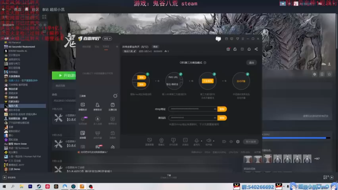The height and width of the screenshot is (190, 338).
Task: Toggle the preview eye icon in the bottom toolbar
Action: click(x=231, y=141)
